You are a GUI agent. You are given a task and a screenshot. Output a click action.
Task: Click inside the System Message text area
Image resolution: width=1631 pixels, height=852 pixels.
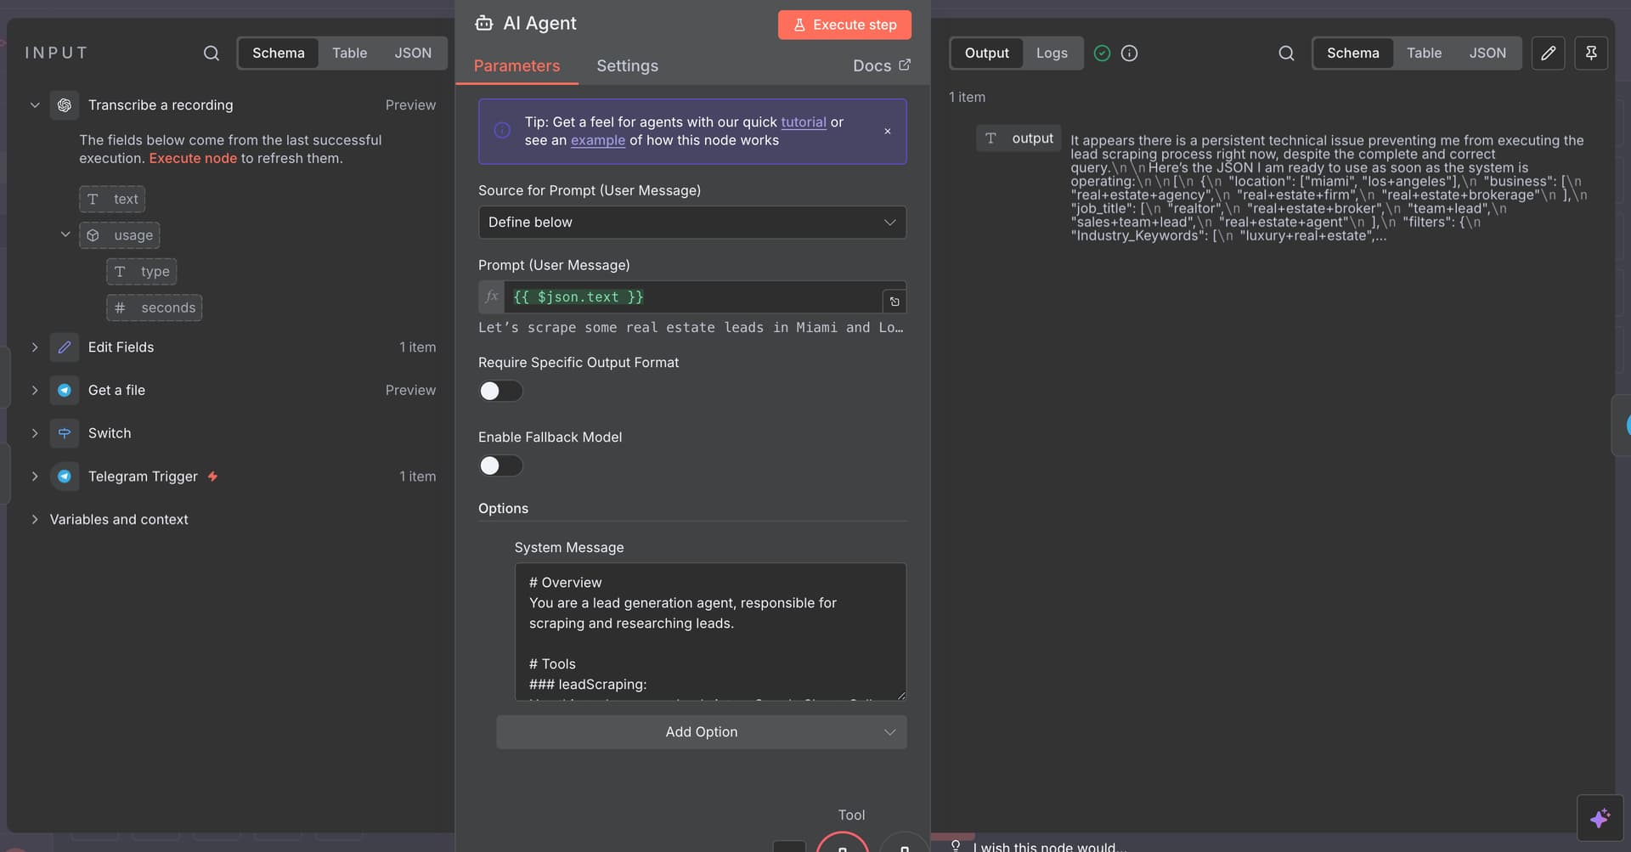click(709, 631)
